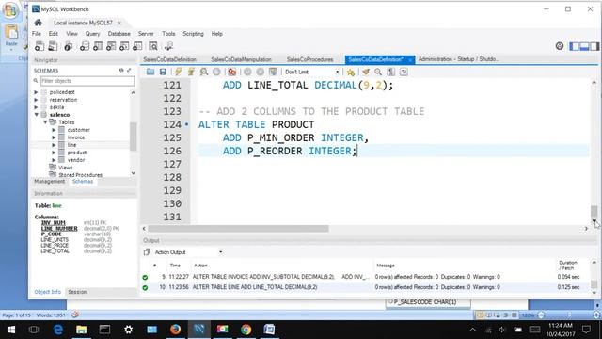Screen dimensions: 602x339
Task: Open the object inspector icon
Action: [69, 46]
